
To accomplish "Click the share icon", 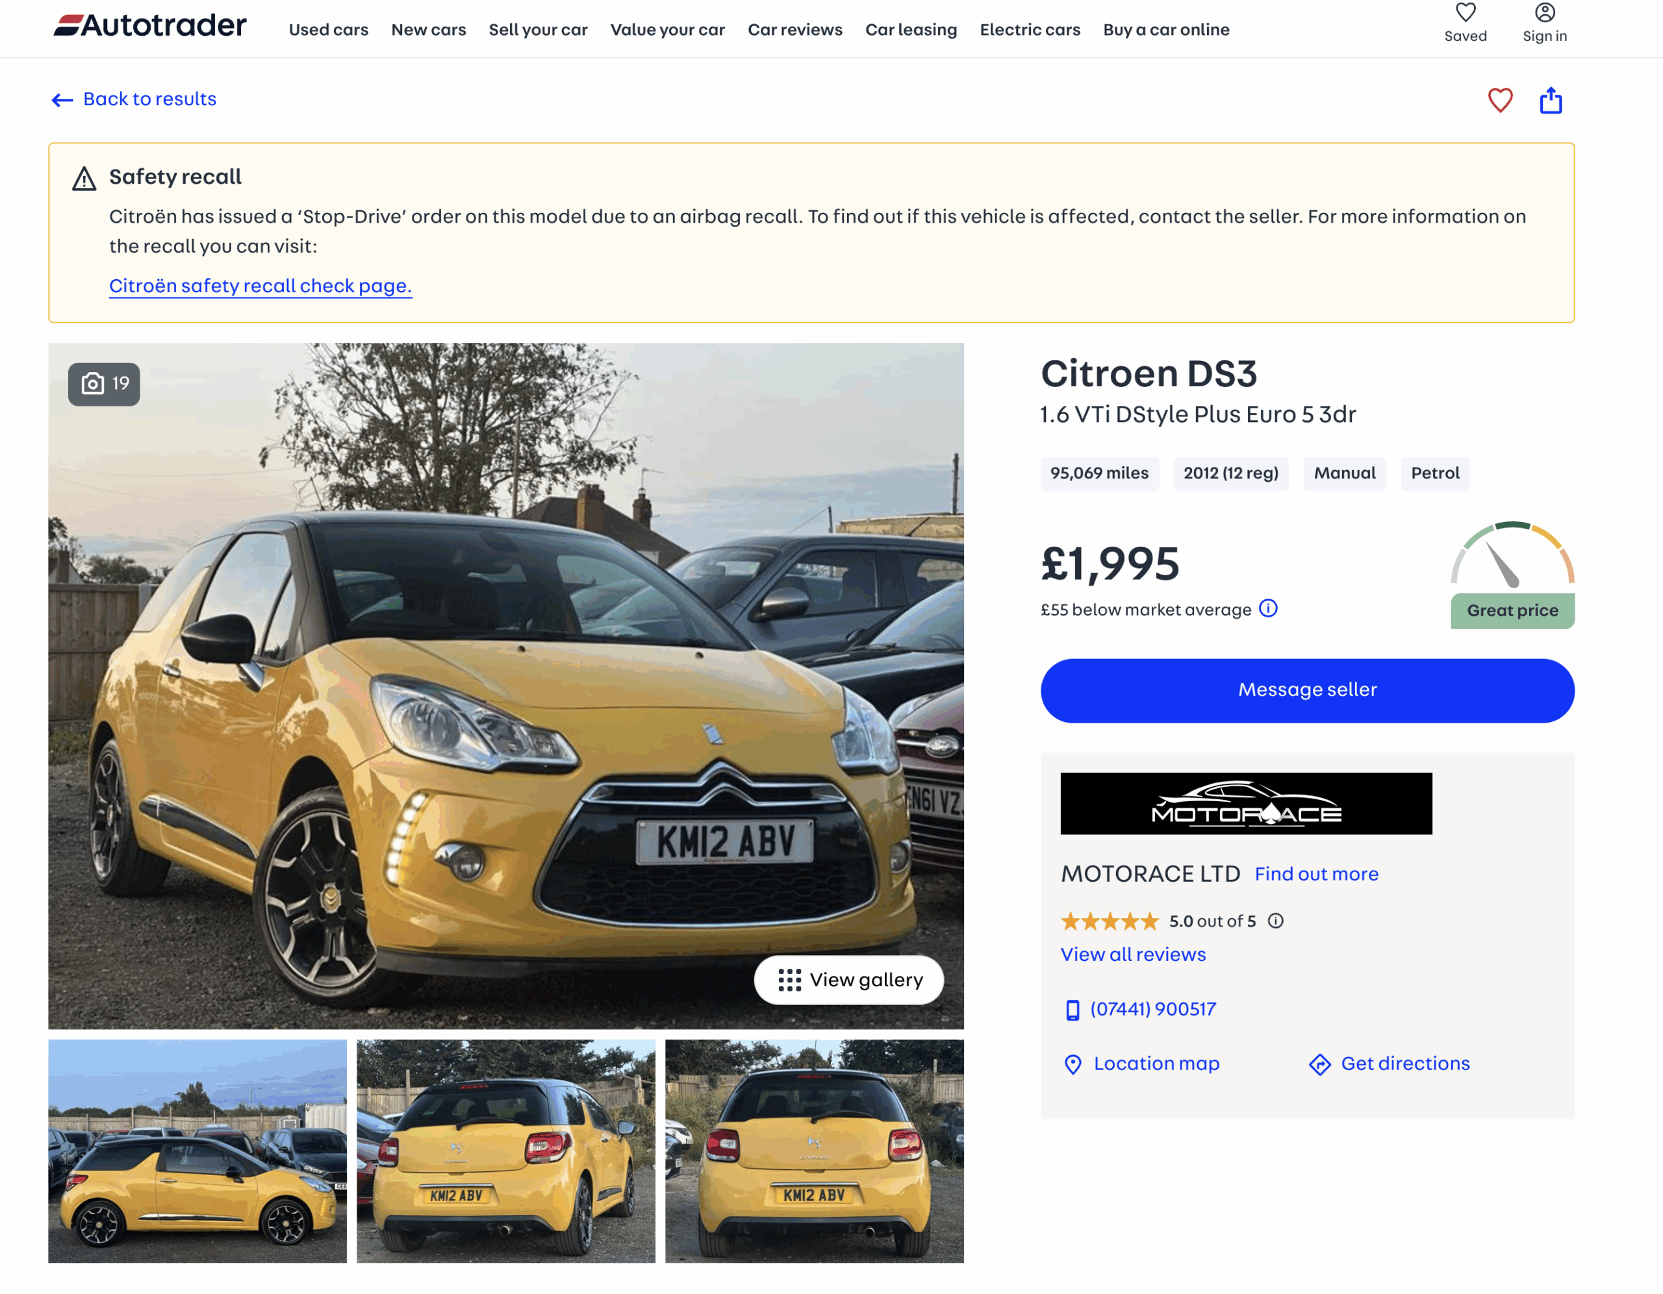I will (1551, 101).
